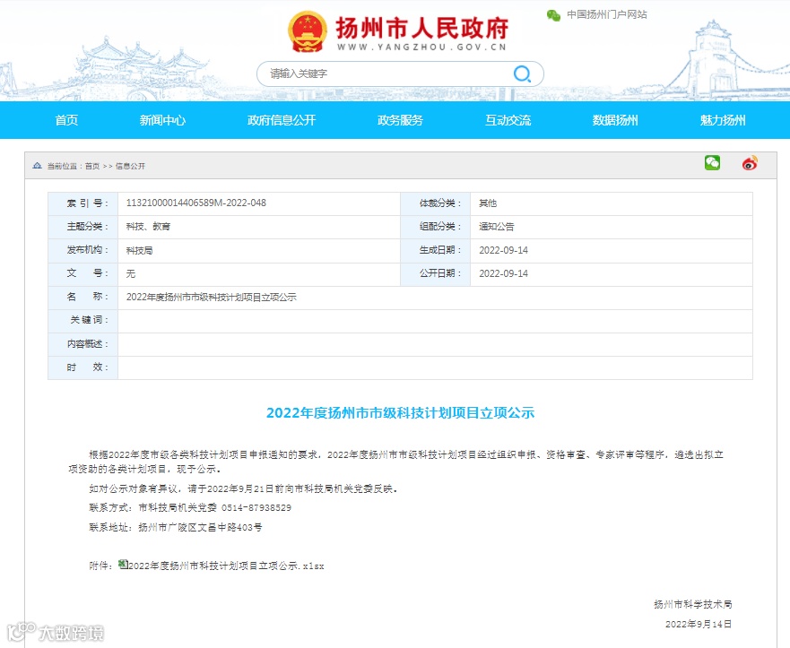This screenshot has width=790, height=648.
Task: Open the 互动交流 navigation tab
Action: point(508,120)
